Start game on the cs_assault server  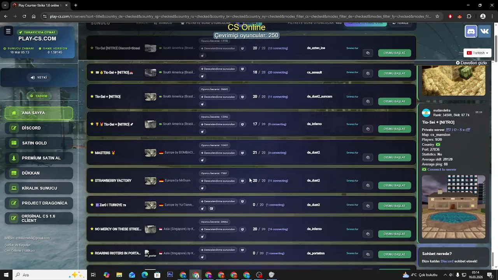click(395, 73)
